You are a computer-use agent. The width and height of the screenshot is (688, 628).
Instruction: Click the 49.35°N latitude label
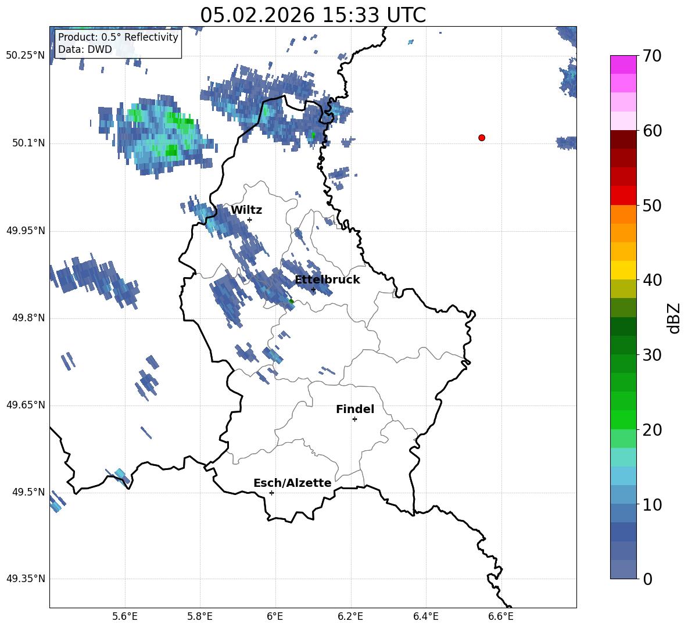click(26, 579)
